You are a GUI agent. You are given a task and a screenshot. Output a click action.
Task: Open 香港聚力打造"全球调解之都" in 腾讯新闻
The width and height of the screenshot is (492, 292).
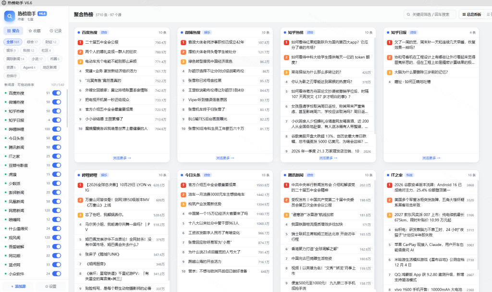coord(314,249)
